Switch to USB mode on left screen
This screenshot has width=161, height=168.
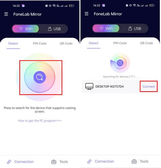(x=54, y=29)
